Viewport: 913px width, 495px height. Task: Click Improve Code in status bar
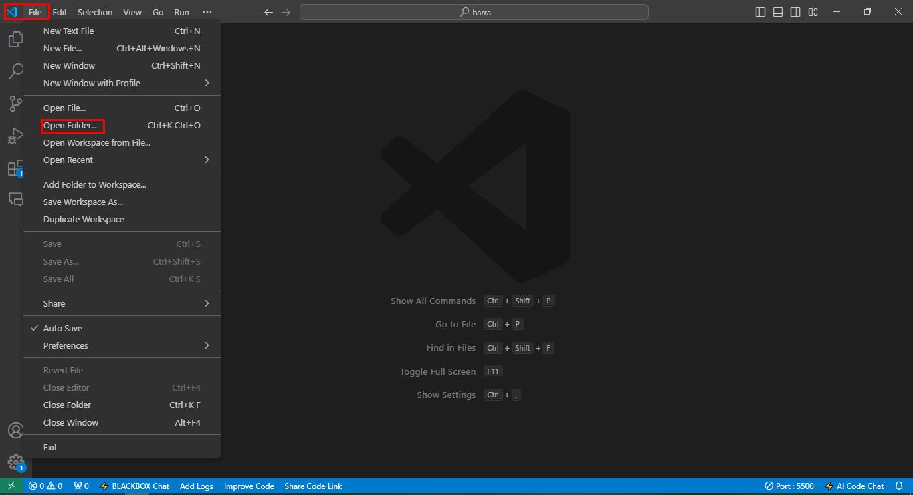pyautogui.click(x=249, y=486)
